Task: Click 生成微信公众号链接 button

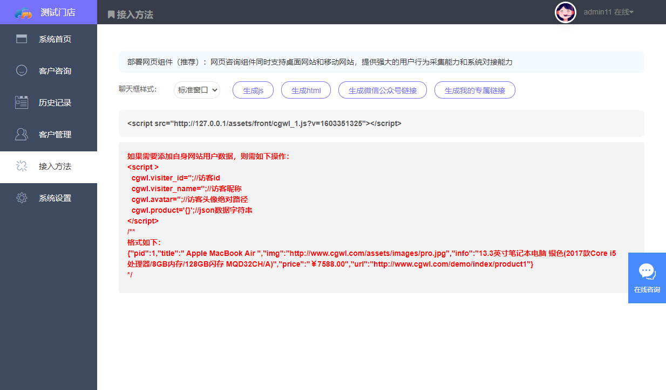Action: (x=383, y=90)
